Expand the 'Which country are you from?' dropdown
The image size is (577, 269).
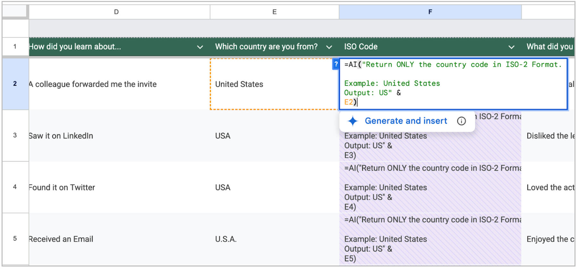(x=329, y=47)
